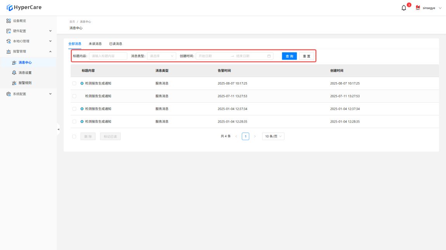This screenshot has width=446, height=250.
Task: Toggle the select-all checkbox beside 删除
Action: click(74, 136)
